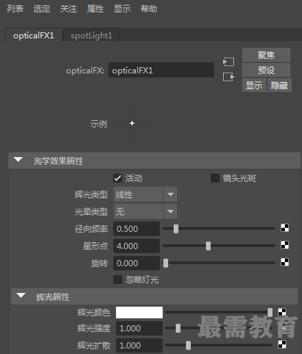Open the 关注 menu

[69, 9]
